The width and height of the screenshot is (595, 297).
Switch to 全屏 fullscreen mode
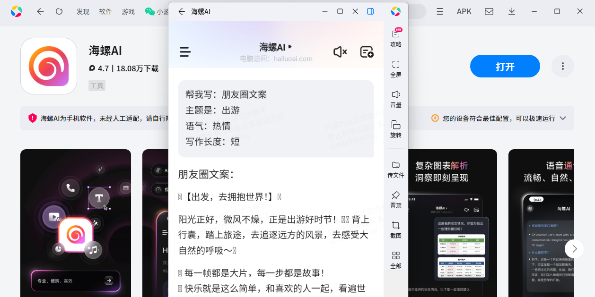[x=396, y=68]
